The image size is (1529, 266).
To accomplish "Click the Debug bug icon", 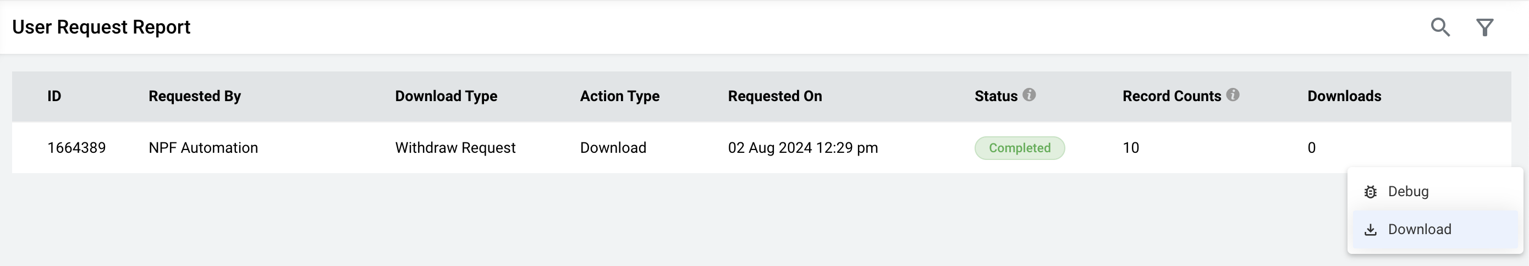I will 1371,192.
